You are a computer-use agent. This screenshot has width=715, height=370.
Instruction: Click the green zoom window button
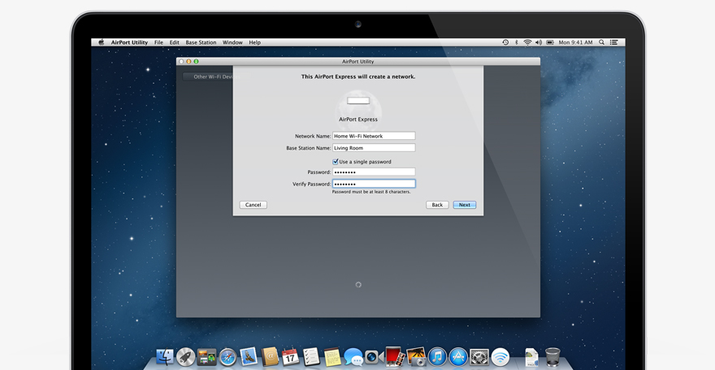pyautogui.click(x=196, y=61)
